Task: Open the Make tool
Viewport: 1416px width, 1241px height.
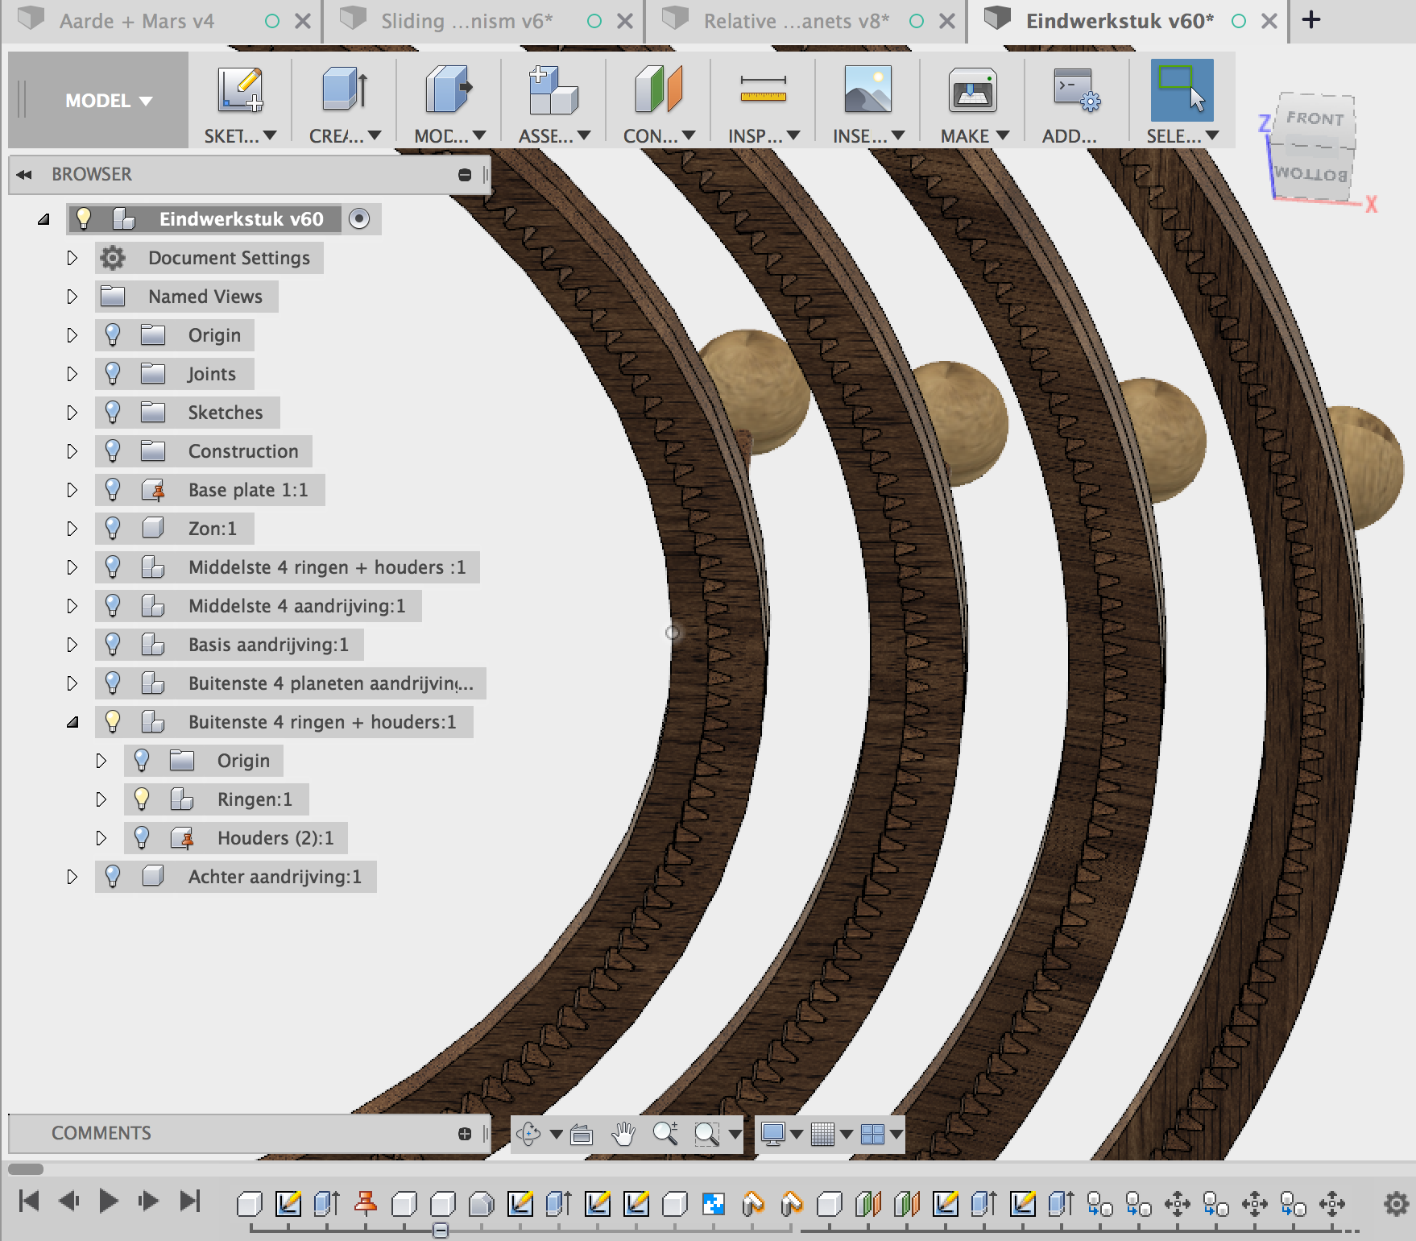Action: tap(969, 89)
